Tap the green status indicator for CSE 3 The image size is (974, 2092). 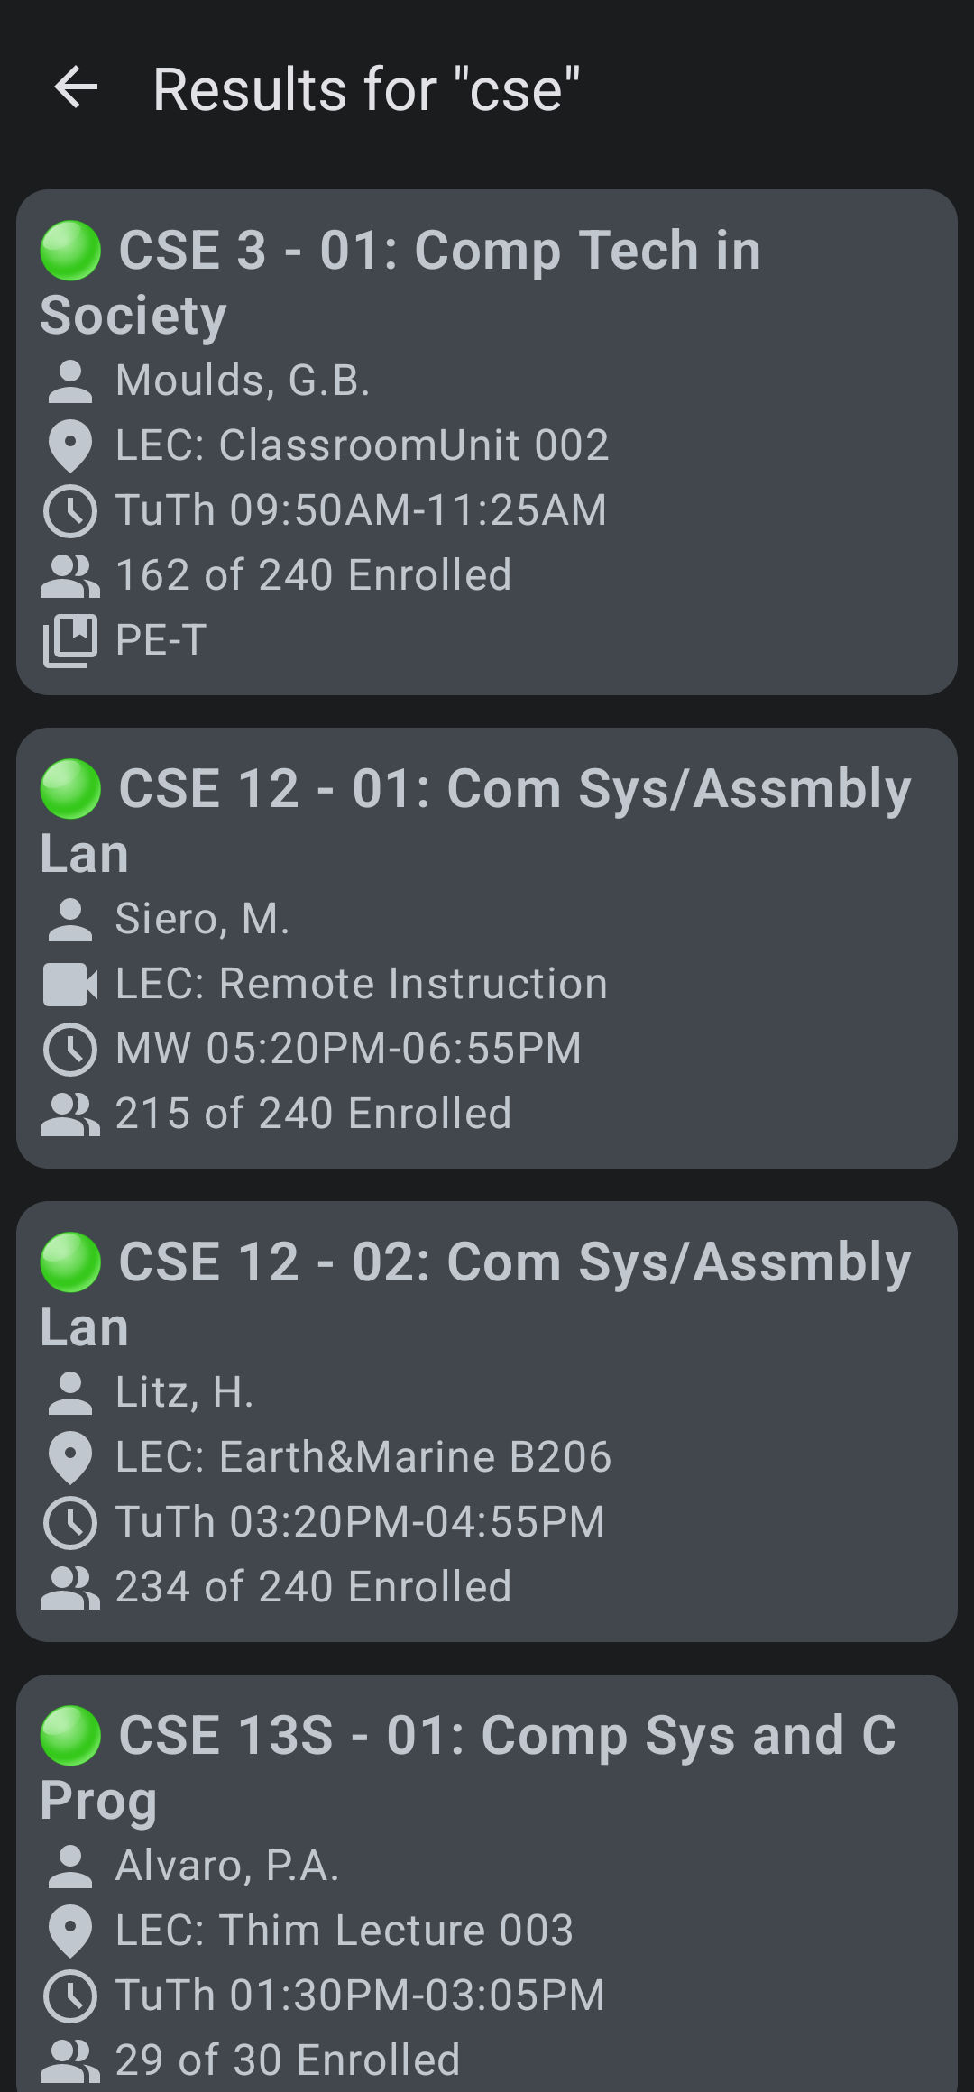(70, 251)
